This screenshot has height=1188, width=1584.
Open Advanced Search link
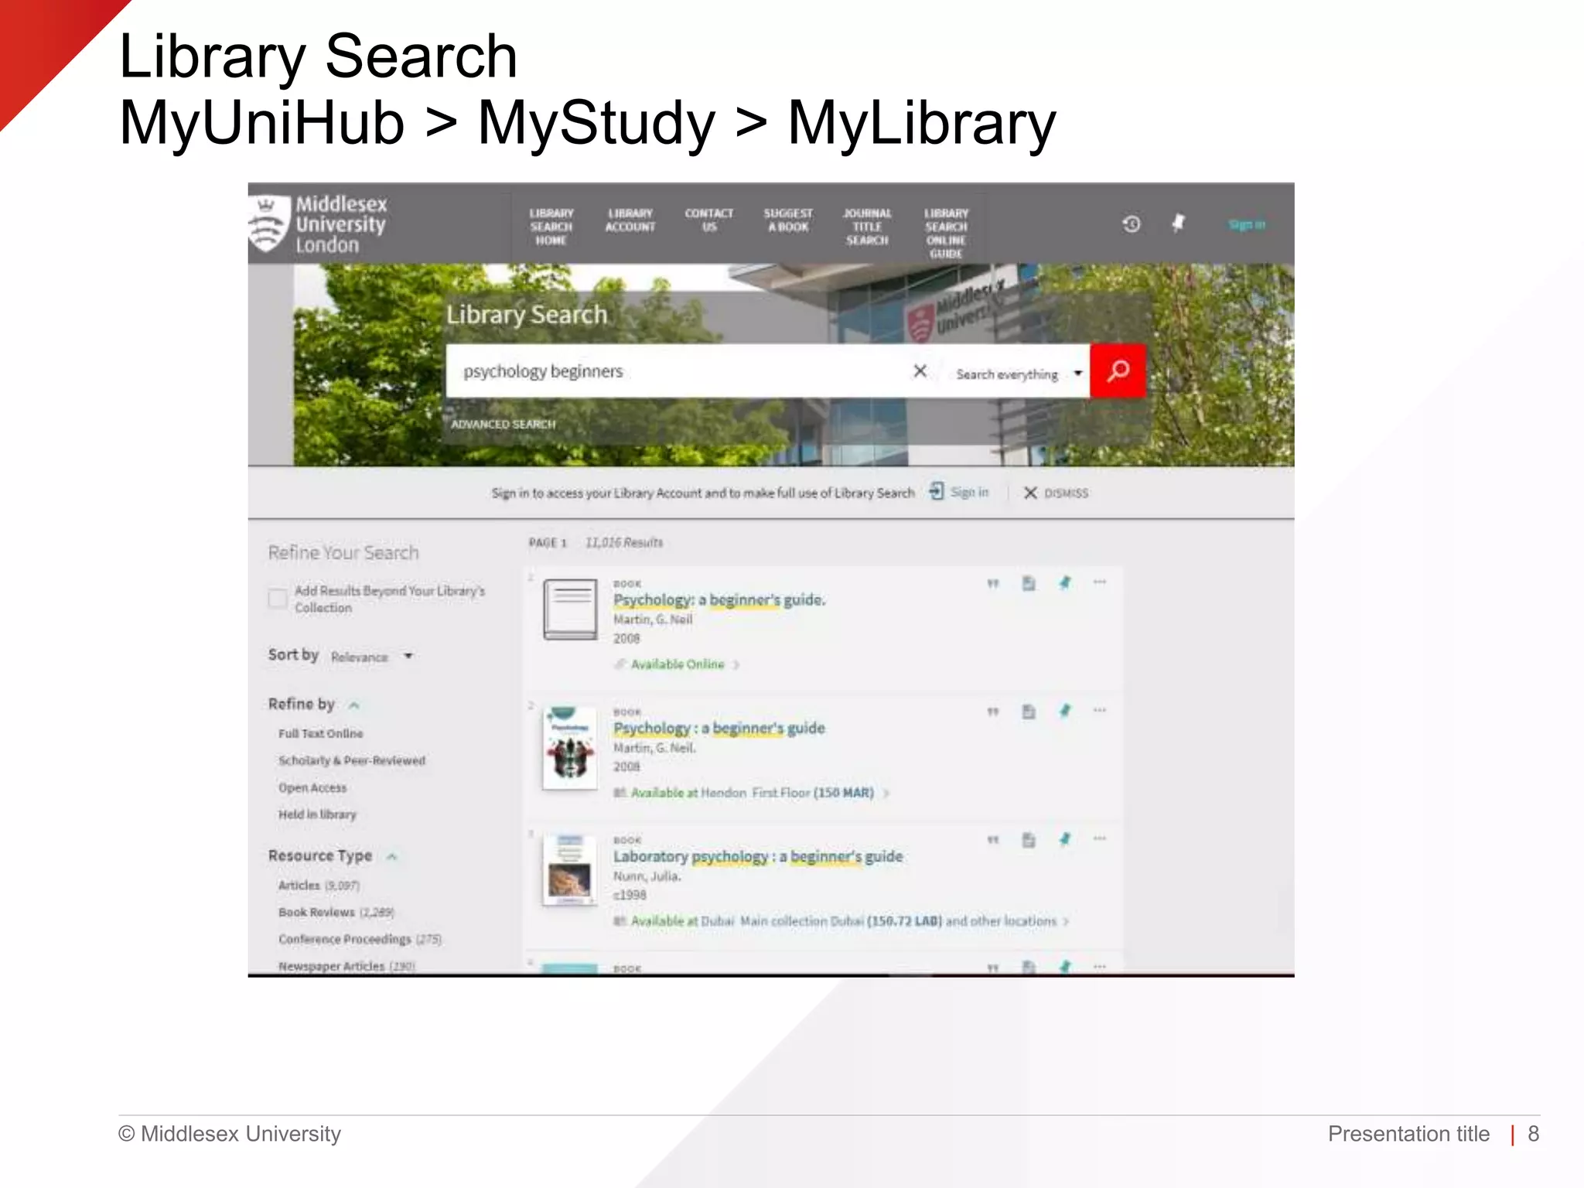[504, 425]
